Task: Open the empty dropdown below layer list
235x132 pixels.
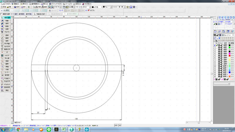Action: [222, 84]
